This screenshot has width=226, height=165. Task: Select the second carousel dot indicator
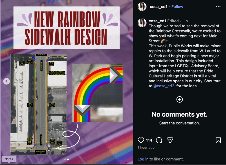point(68,159)
